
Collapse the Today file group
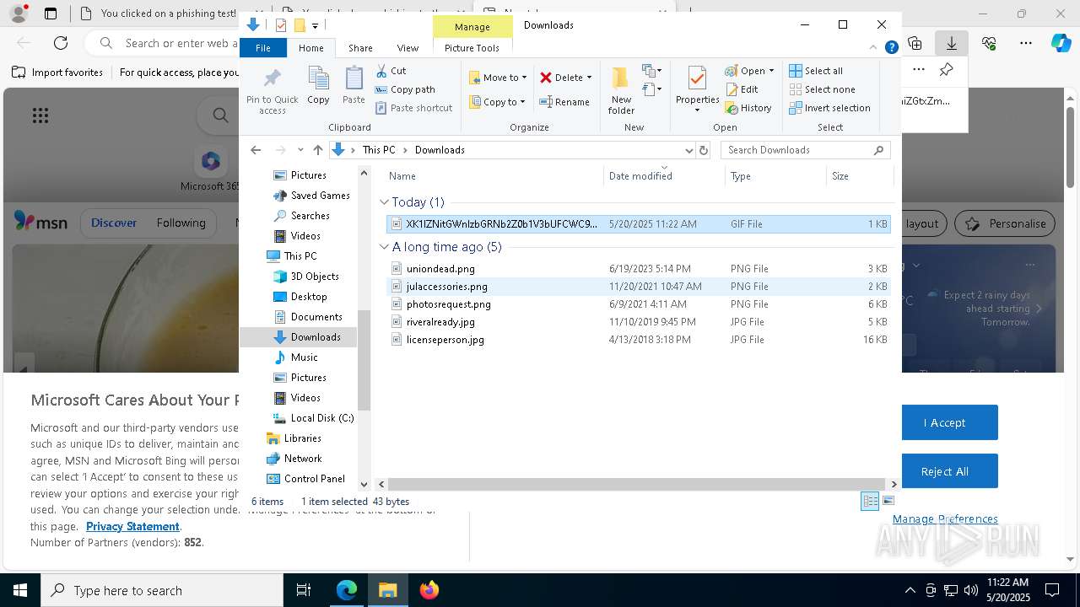[x=384, y=202]
